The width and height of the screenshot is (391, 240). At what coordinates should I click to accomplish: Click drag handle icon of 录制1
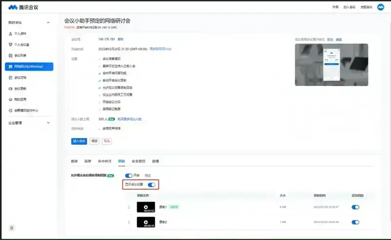point(129,207)
